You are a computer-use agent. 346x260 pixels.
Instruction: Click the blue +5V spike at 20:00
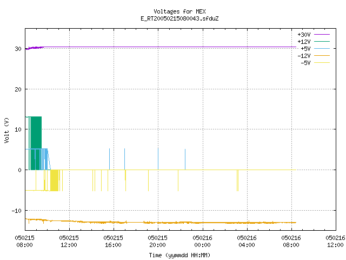point(158,159)
